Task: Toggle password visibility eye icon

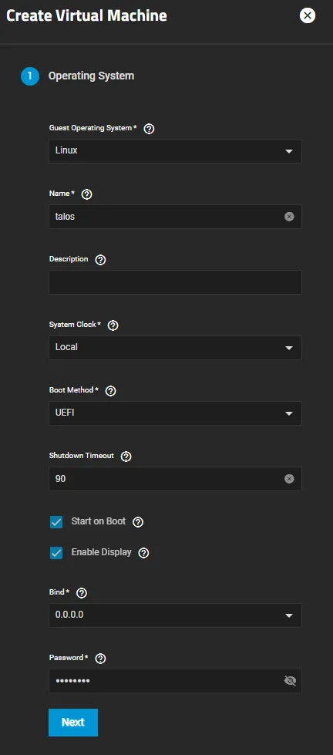Action: click(290, 681)
